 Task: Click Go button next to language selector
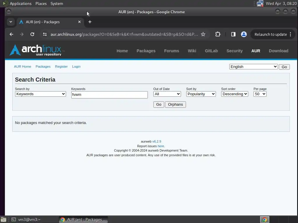(x=284, y=67)
